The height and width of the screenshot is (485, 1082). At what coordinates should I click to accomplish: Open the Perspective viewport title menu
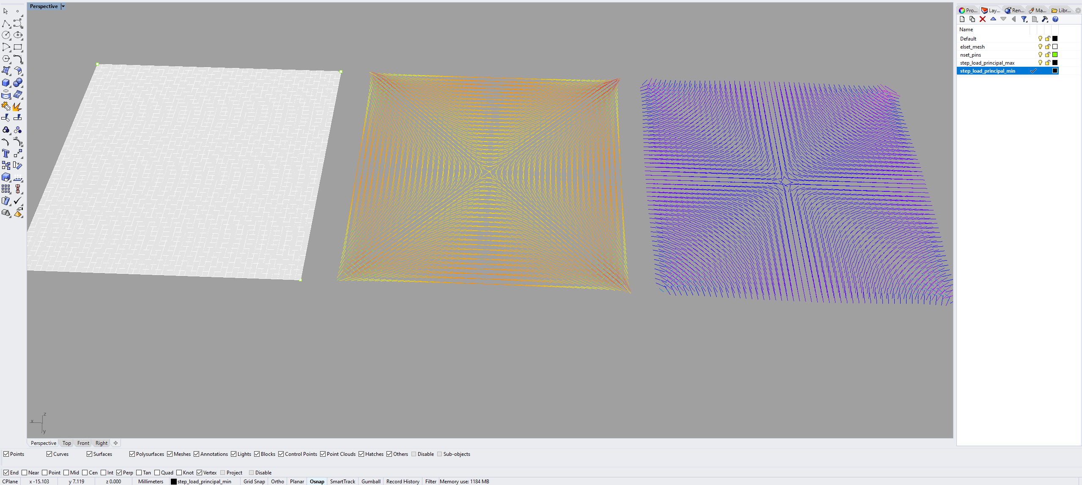coord(63,6)
